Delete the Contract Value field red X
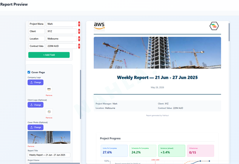The height and width of the screenshot is (164, 239). tap(79, 46)
